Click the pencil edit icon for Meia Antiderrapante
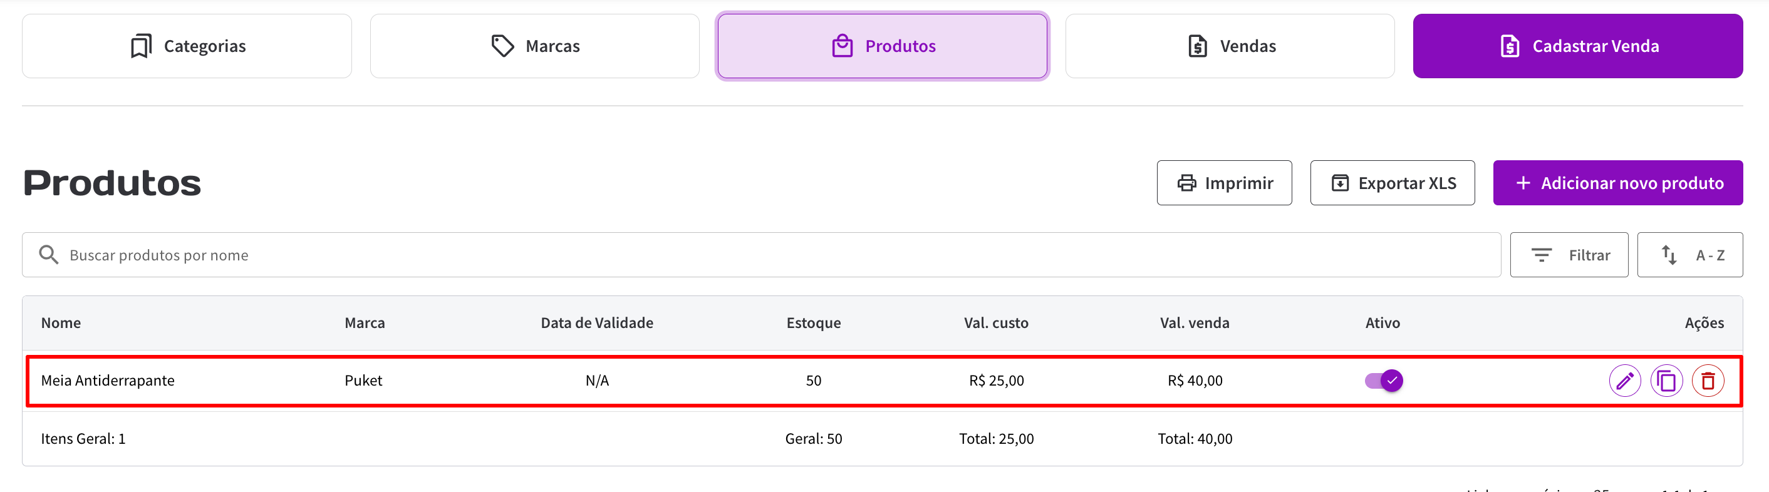This screenshot has width=1769, height=492. (x=1624, y=381)
